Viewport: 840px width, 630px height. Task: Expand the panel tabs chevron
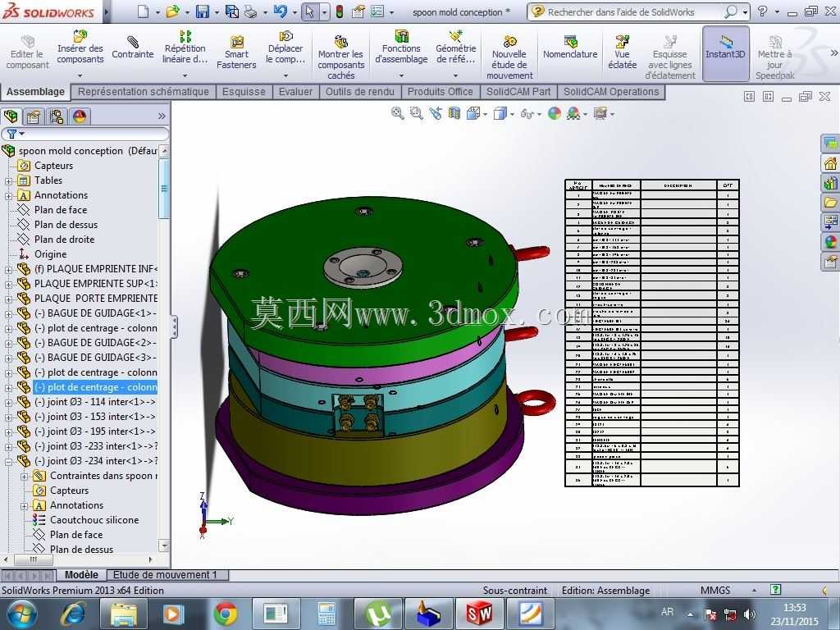162,116
